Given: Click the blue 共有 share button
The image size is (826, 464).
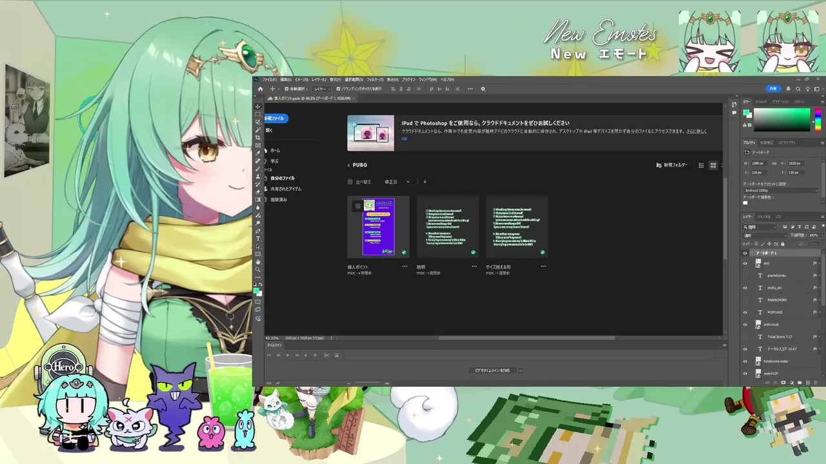Looking at the screenshot, I should (x=772, y=88).
